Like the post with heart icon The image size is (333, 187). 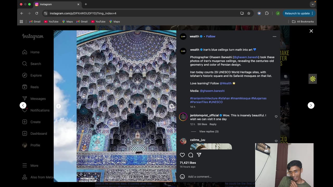(x=182, y=155)
